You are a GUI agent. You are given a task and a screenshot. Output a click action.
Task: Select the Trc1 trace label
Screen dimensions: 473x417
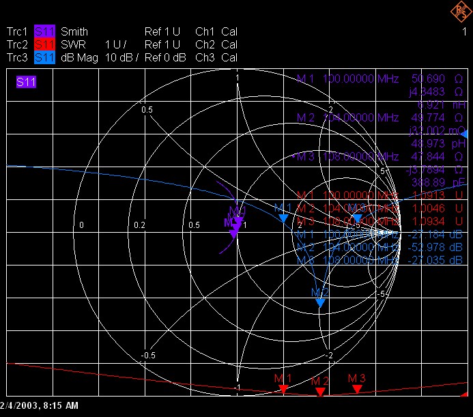(17, 31)
